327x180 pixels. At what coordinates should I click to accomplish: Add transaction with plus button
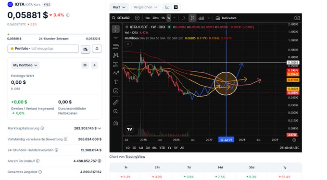click(94, 65)
